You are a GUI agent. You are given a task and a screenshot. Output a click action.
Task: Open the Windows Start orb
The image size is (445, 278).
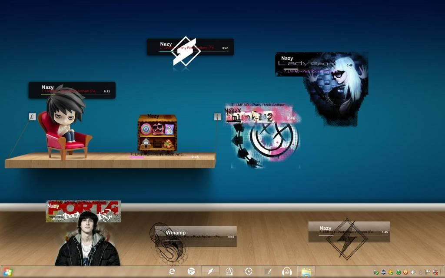[8, 272]
